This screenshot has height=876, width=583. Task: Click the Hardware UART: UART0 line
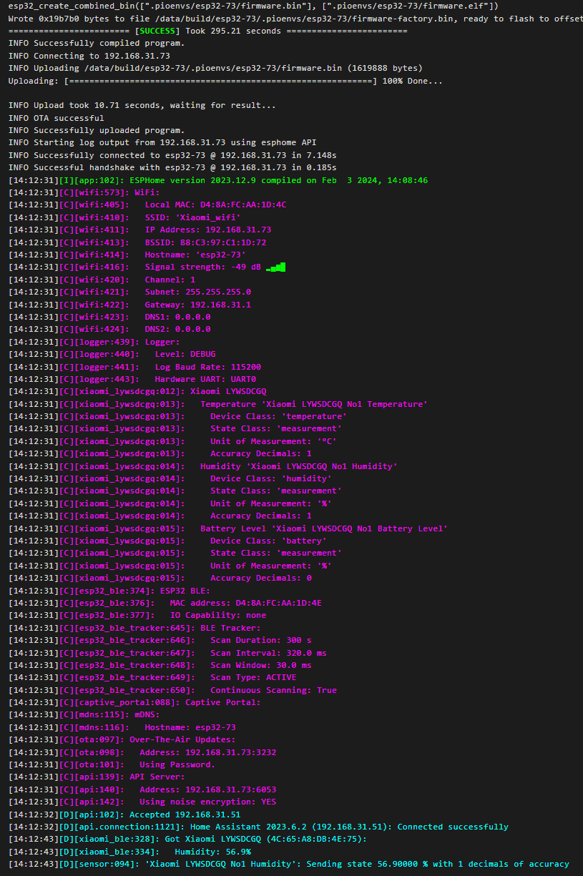pos(132,379)
